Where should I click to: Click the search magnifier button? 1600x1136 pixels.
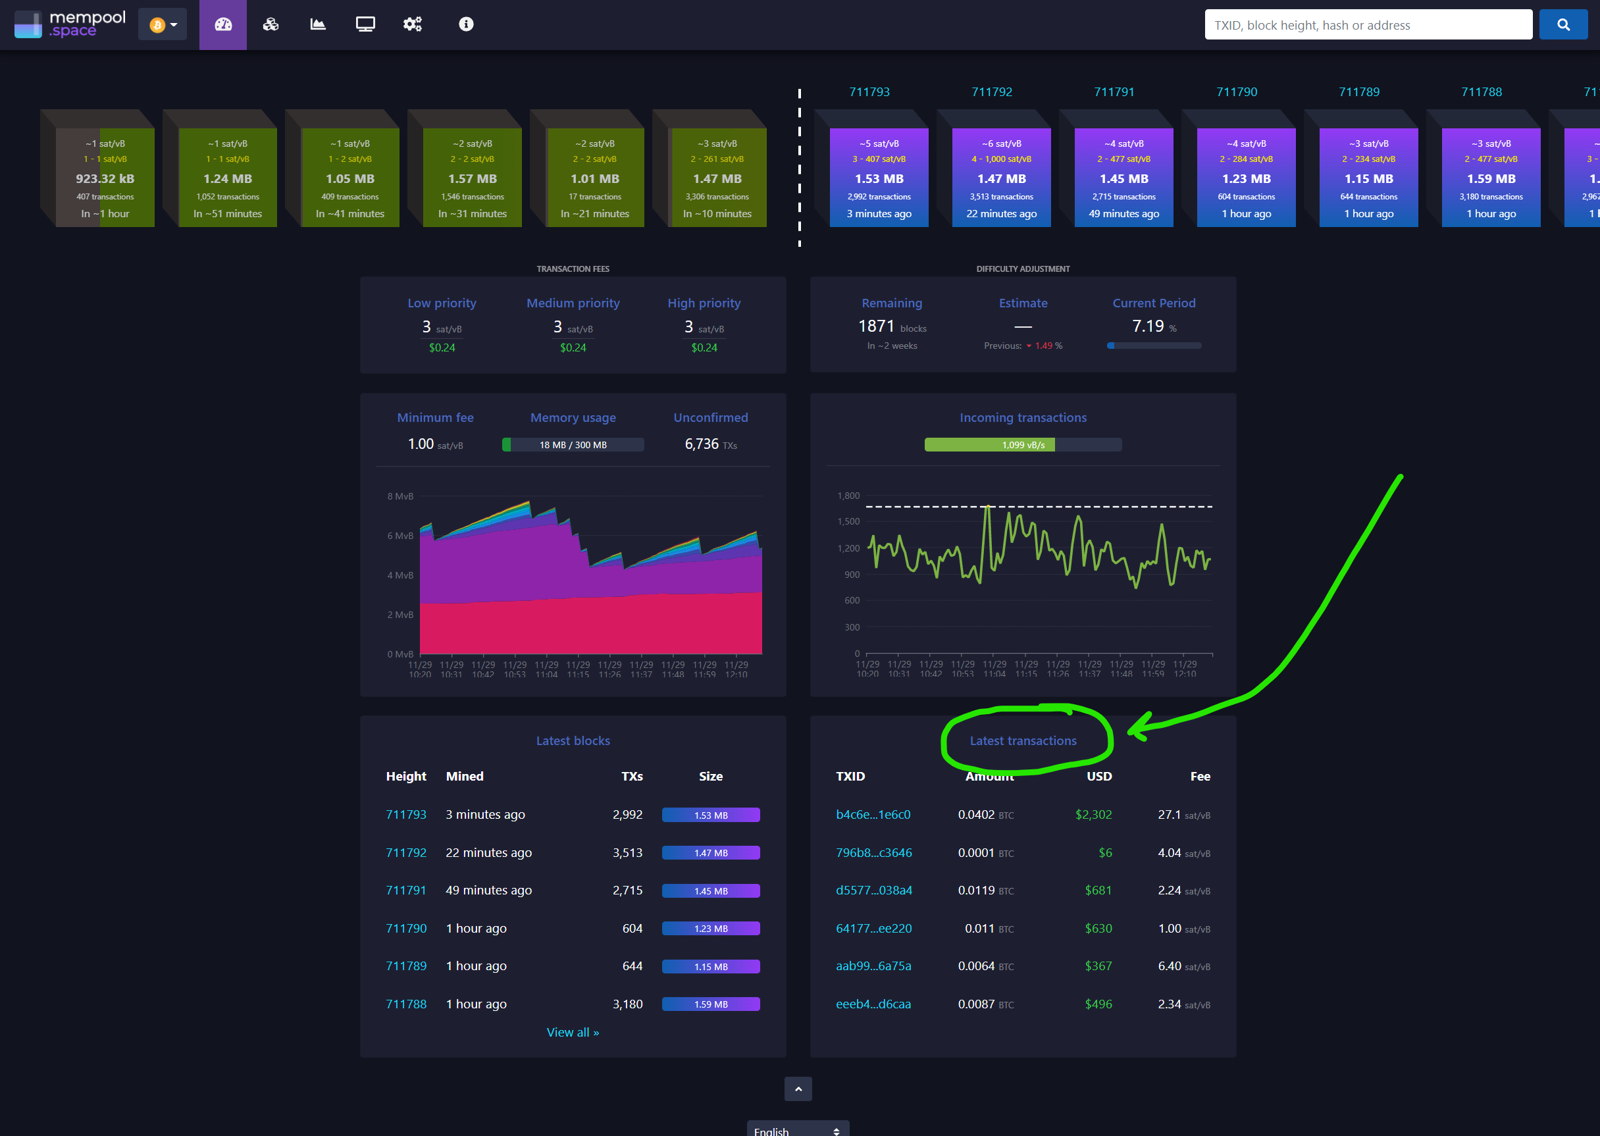[x=1563, y=24]
